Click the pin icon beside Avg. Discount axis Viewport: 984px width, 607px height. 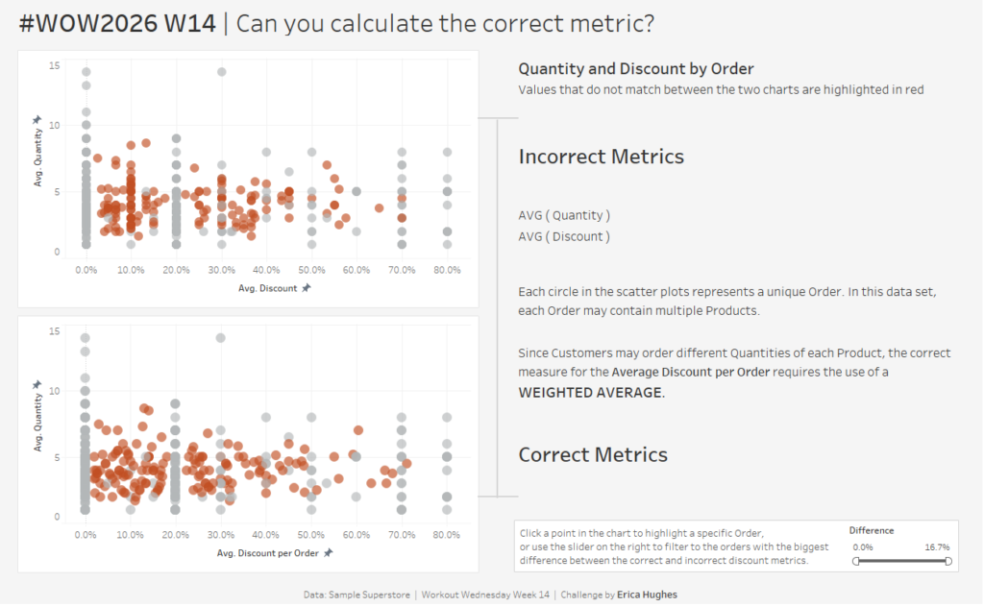306,287
